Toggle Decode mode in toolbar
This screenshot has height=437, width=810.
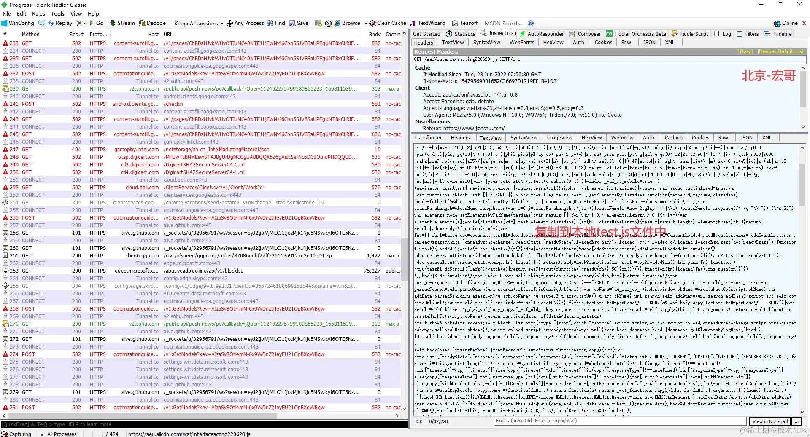pos(153,23)
